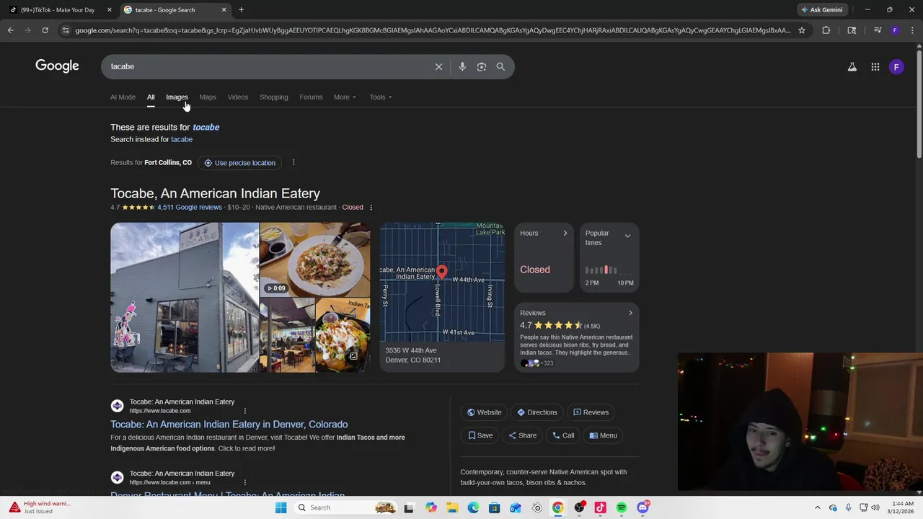Open the High wind warning weather widget
The width and height of the screenshot is (923, 519).
(40, 507)
